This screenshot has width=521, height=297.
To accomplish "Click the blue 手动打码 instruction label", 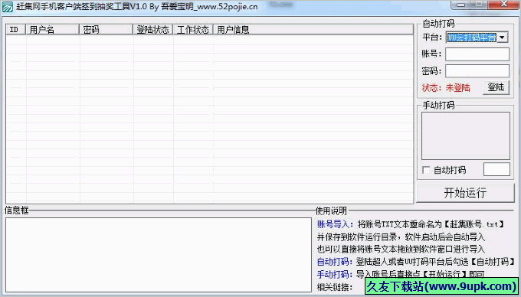I will (x=335, y=275).
